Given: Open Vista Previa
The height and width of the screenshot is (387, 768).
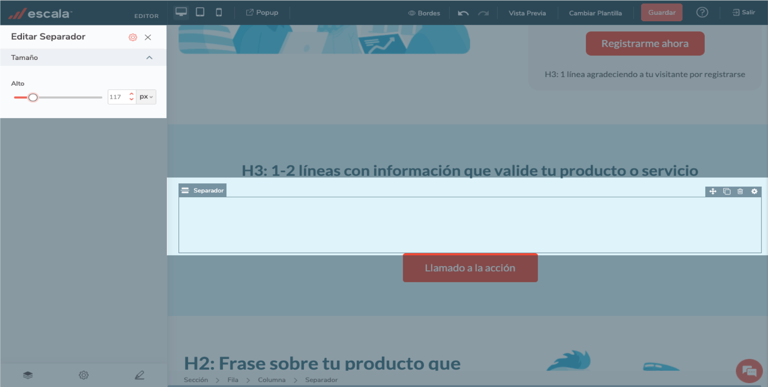Looking at the screenshot, I should pos(527,12).
